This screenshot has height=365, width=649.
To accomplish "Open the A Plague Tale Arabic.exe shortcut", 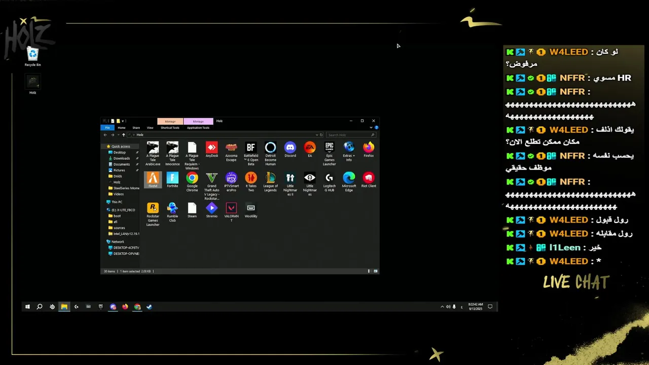I will [153, 154].
